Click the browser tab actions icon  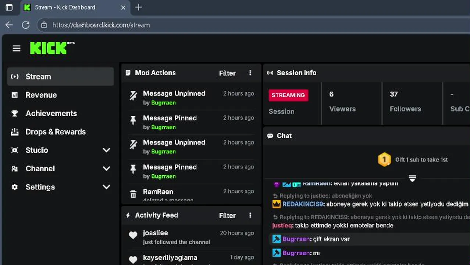tap(9, 7)
